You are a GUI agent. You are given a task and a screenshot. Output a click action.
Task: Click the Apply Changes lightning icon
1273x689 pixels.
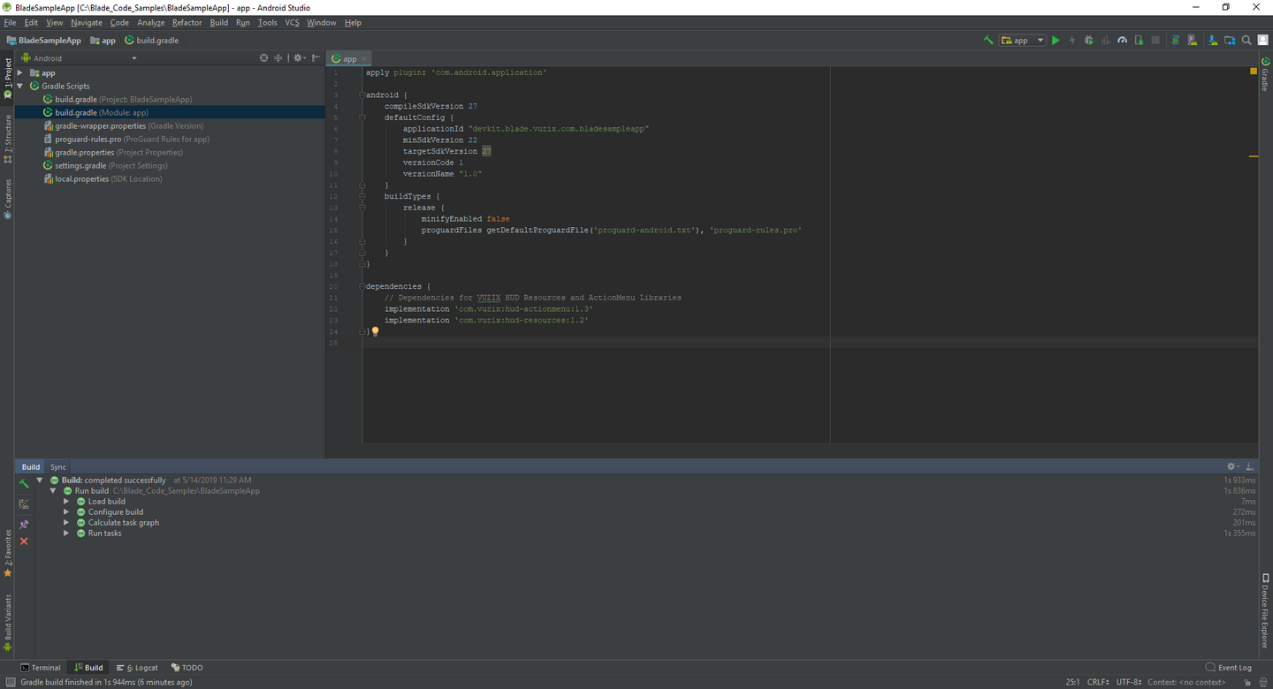(1072, 41)
